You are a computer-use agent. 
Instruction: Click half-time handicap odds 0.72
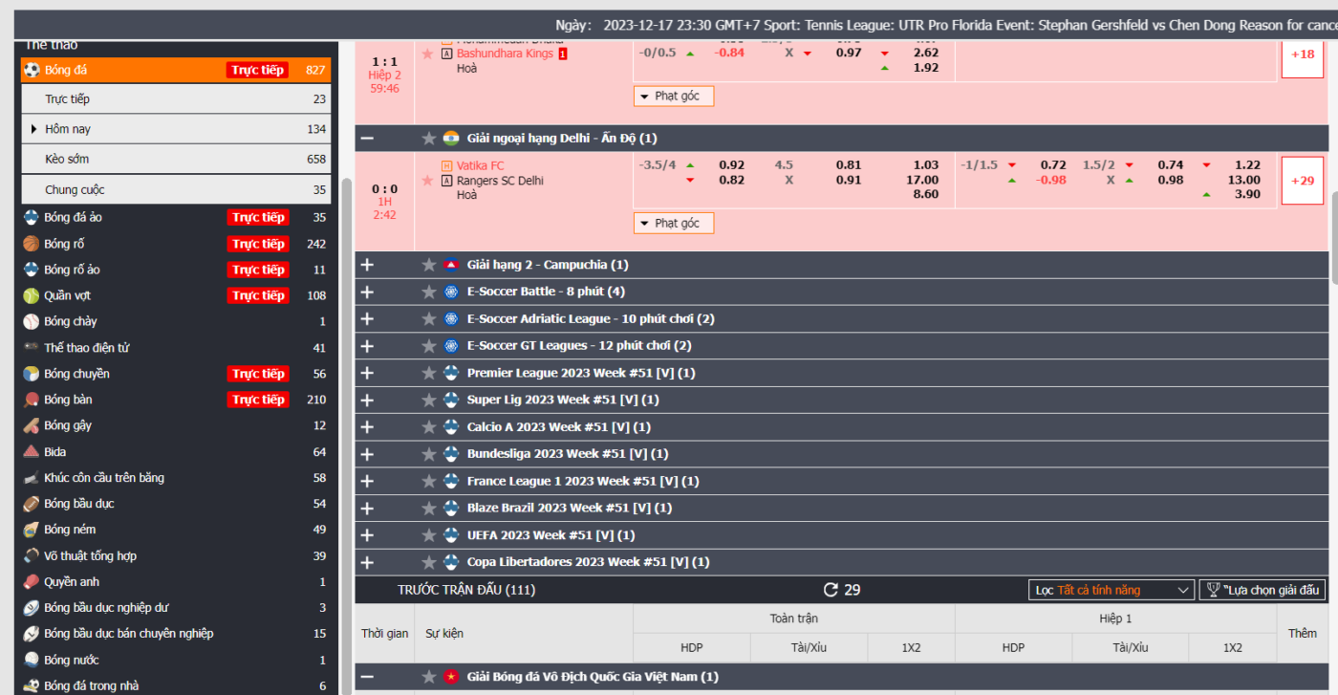[x=1053, y=165]
